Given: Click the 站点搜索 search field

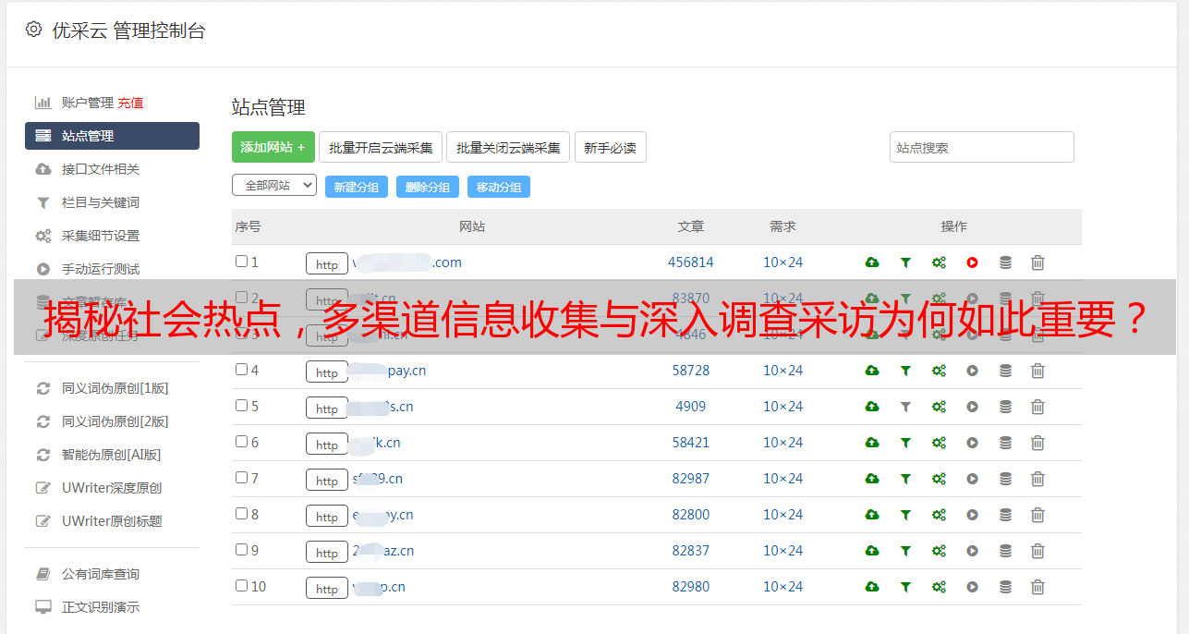Looking at the screenshot, I should 982,147.
